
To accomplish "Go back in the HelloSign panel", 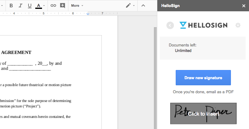I will point(170,25).
